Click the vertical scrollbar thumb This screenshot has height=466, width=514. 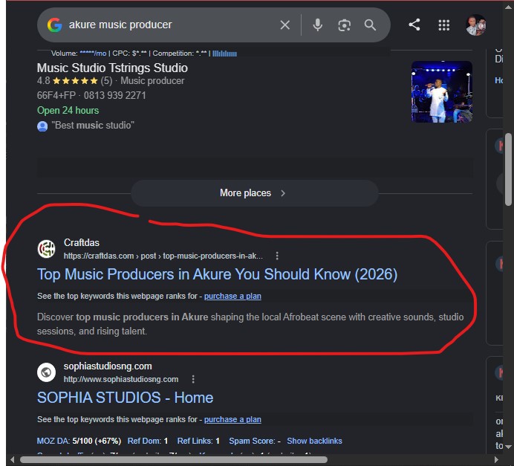pos(508,169)
